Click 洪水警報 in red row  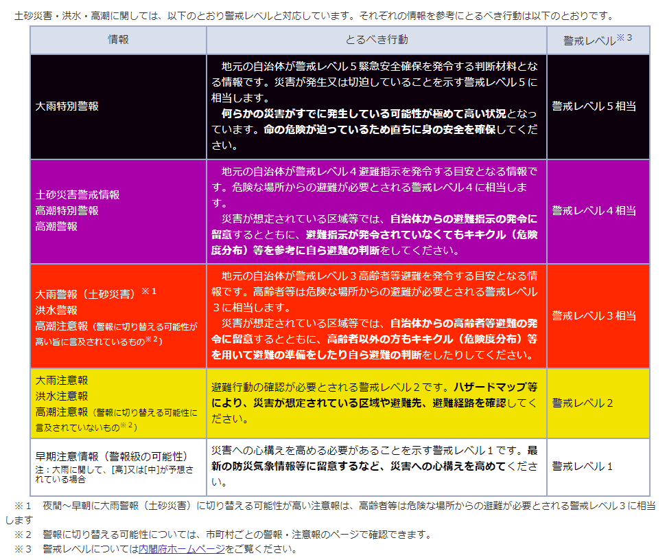point(56,311)
